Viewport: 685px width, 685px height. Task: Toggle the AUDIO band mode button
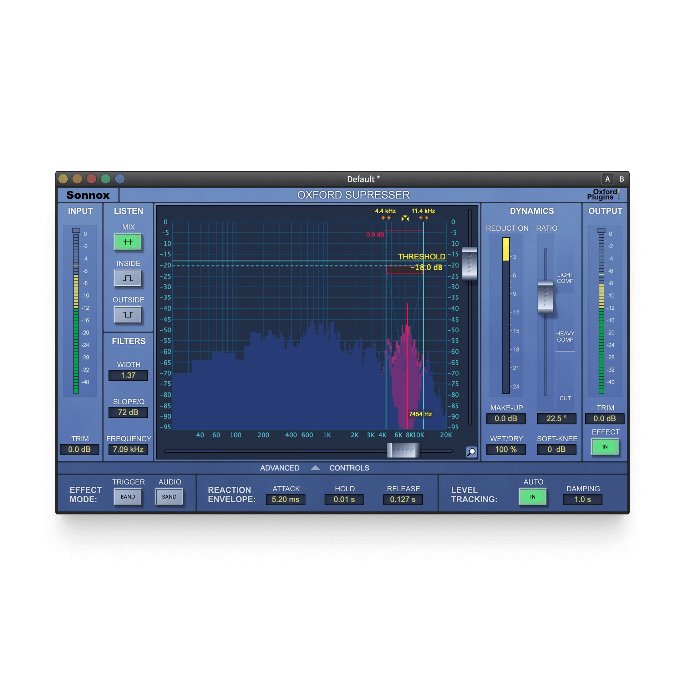[169, 497]
